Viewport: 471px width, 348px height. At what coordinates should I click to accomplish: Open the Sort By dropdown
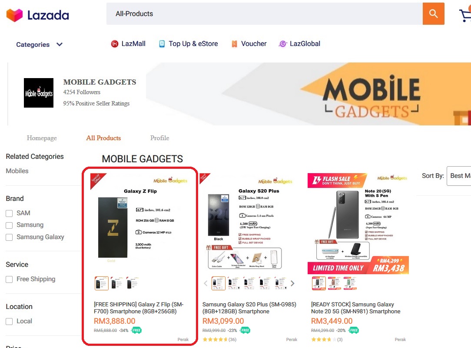pos(459,176)
